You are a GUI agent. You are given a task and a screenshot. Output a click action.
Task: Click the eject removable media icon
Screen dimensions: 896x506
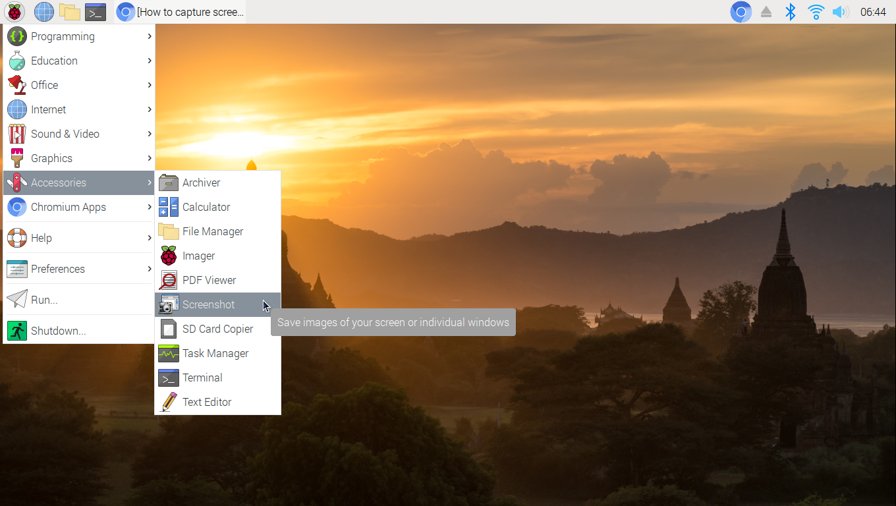coord(766,11)
